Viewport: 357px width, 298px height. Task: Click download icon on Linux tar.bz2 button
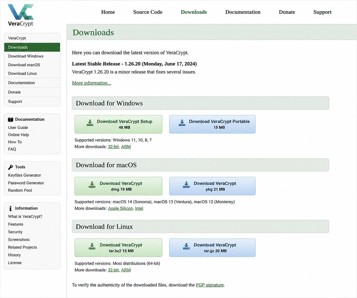click(x=92, y=246)
